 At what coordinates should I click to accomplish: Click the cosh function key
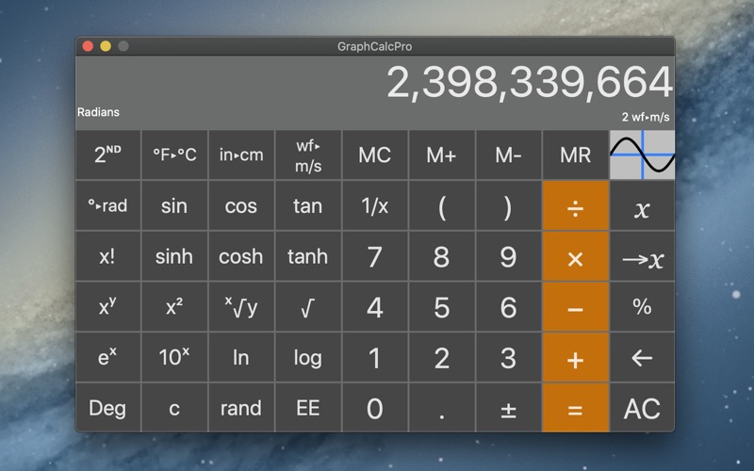[x=241, y=256]
